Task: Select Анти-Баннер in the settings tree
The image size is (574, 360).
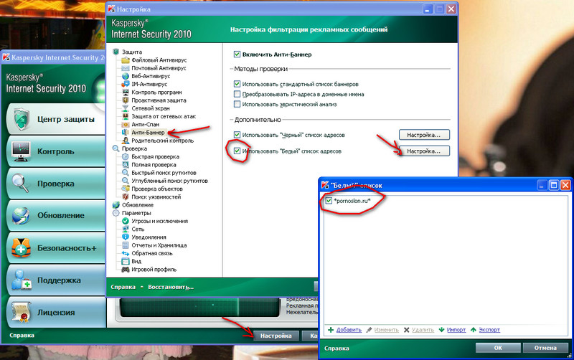Action: (148, 133)
